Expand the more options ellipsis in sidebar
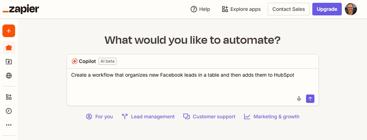The height and width of the screenshot is (140, 367). 9,125
